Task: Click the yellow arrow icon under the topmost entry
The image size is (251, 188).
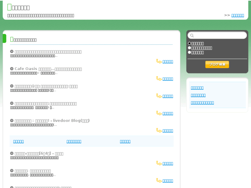Action: [x=159, y=61]
